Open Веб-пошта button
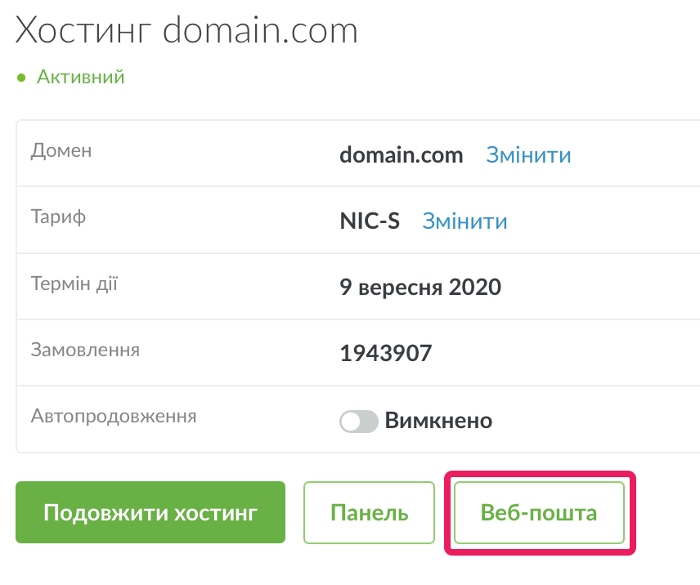 tap(539, 512)
